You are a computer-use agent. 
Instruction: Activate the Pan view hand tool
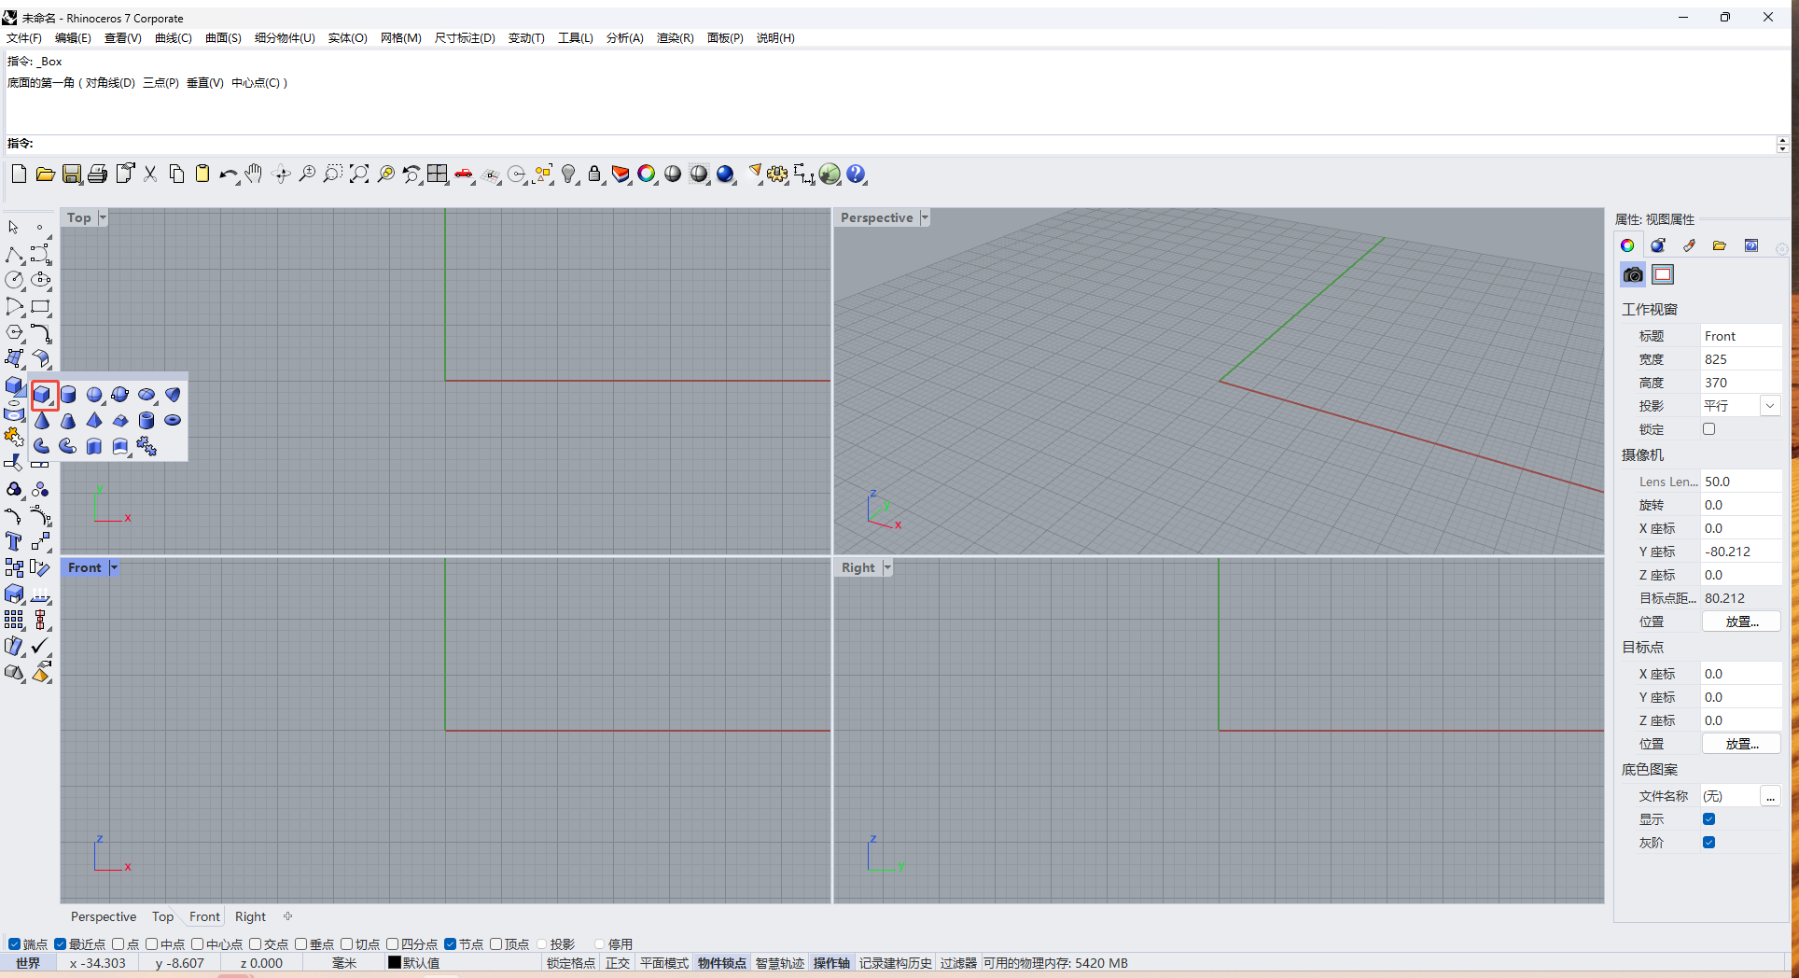tap(254, 175)
